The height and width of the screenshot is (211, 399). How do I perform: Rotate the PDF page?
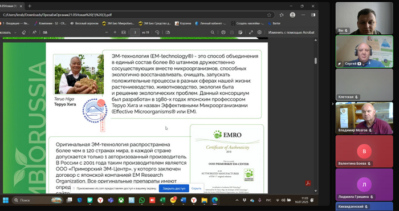tap(157, 33)
